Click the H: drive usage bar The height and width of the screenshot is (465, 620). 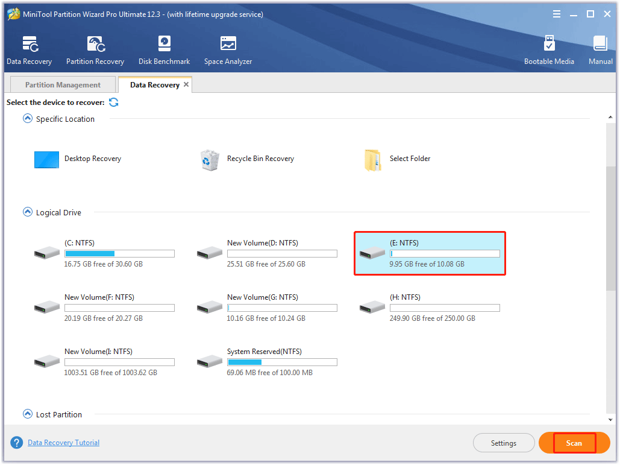point(445,308)
